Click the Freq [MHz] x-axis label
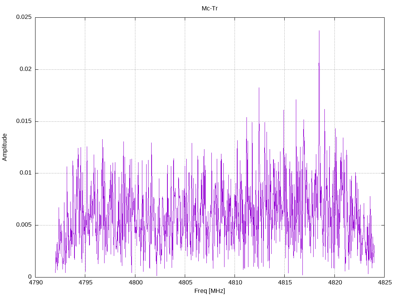 (x=209, y=291)
